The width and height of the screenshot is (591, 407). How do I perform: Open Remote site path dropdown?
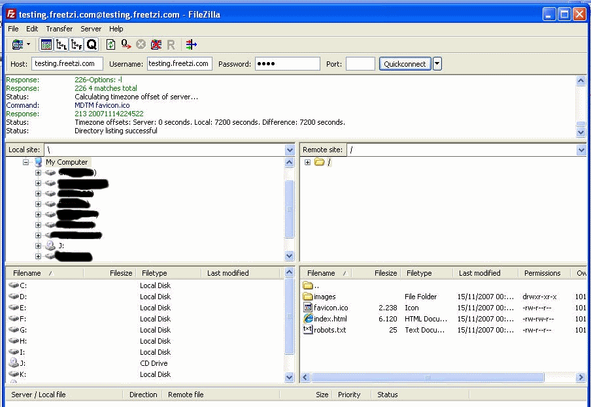[x=581, y=150]
